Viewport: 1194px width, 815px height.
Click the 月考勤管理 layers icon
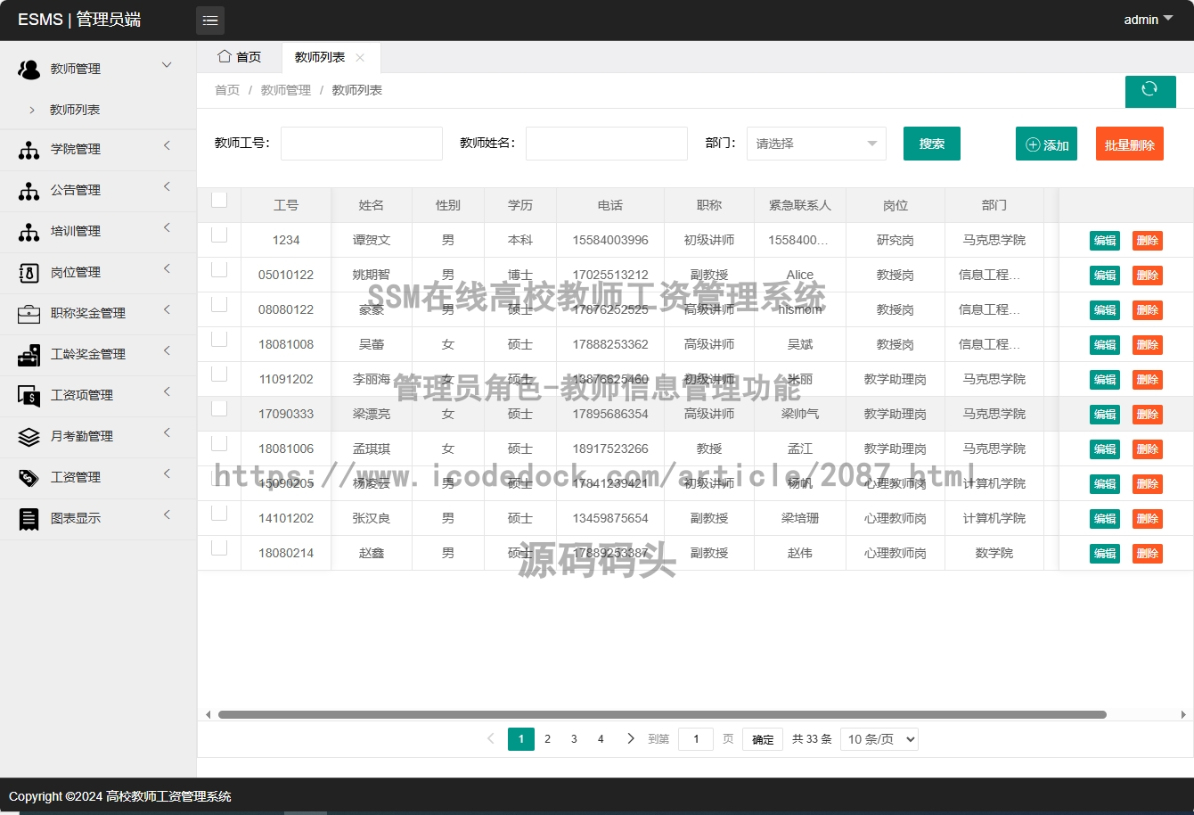[x=29, y=437]
